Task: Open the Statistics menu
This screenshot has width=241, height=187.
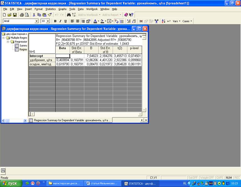Action: 50,9
